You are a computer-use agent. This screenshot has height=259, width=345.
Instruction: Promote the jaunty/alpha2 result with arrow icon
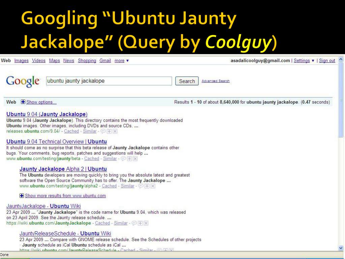[x=147, y=186]
